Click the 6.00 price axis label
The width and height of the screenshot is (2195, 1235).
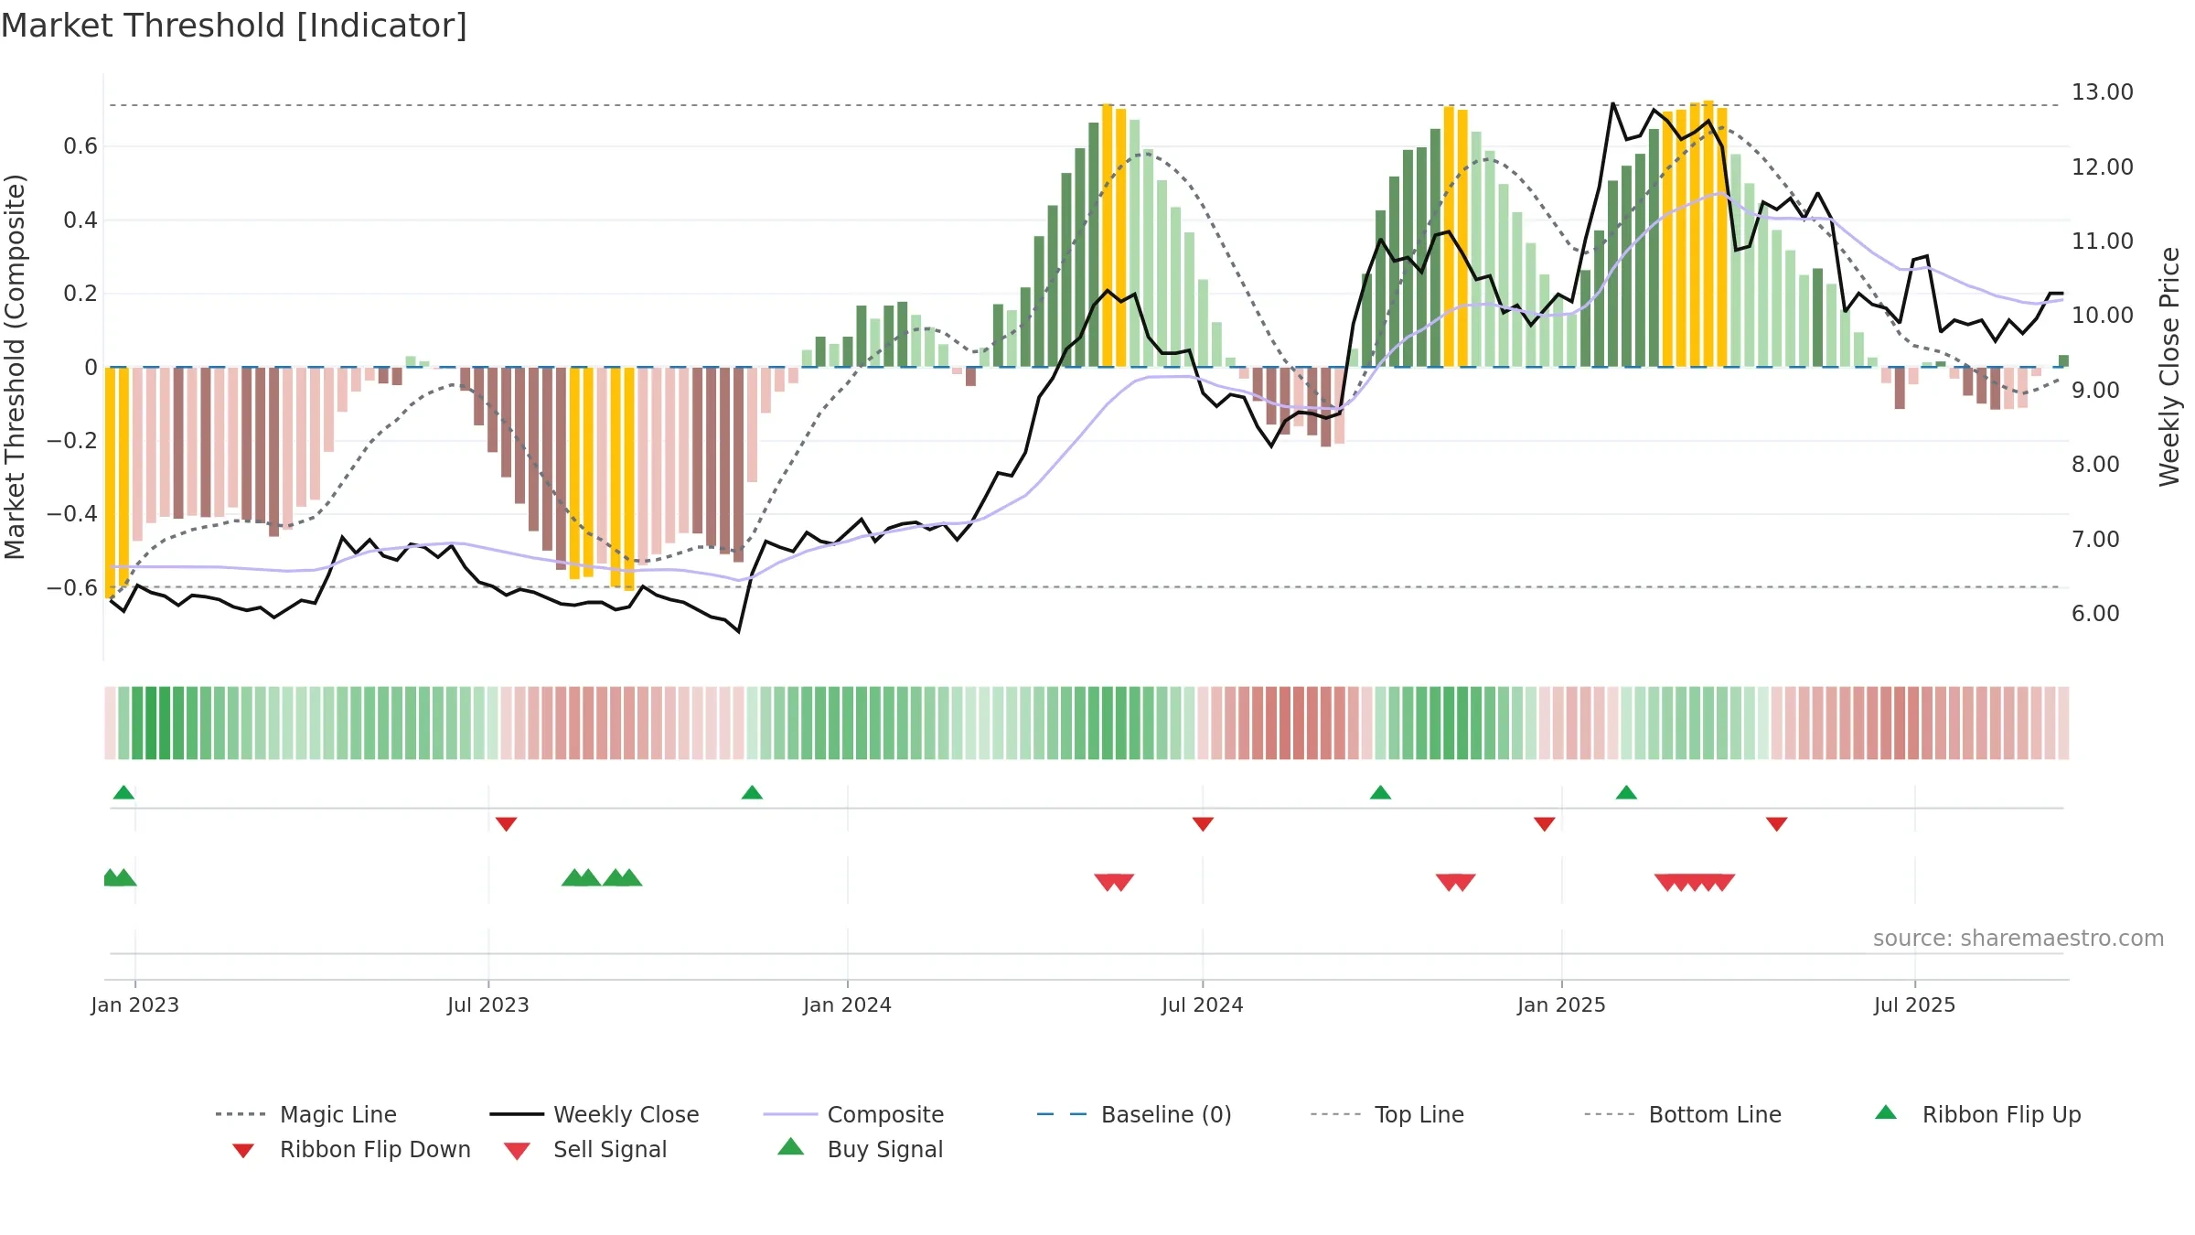(x=2095, y=614)
